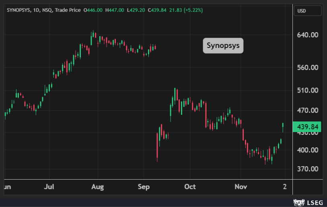
Task: Click the Synopsys label box
Action: pos(223,46)
